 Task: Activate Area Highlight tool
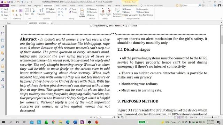pyautogui.click(x=82, y=12)
